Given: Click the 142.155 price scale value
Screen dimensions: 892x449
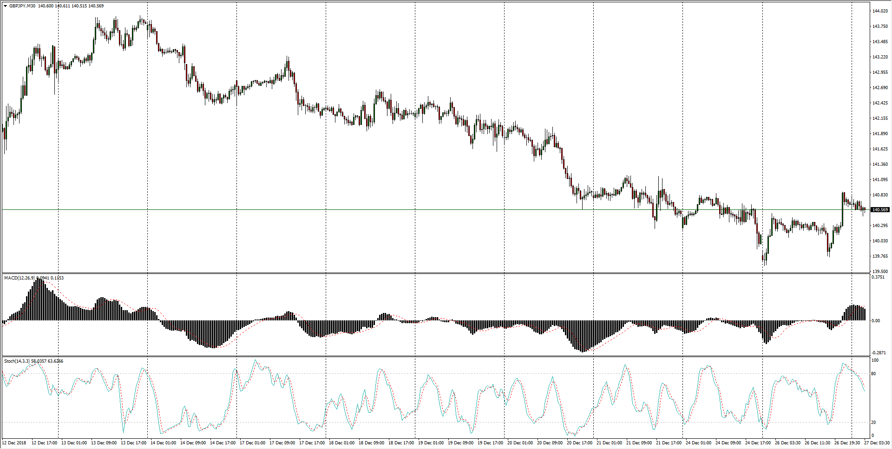Looking at the screenshot, I should pyautogui.click(x=880, y=118).
